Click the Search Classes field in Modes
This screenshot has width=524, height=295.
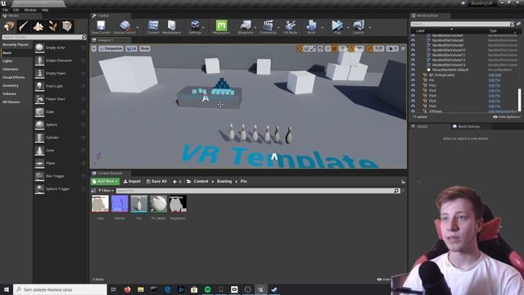click(x=44, y=37)
